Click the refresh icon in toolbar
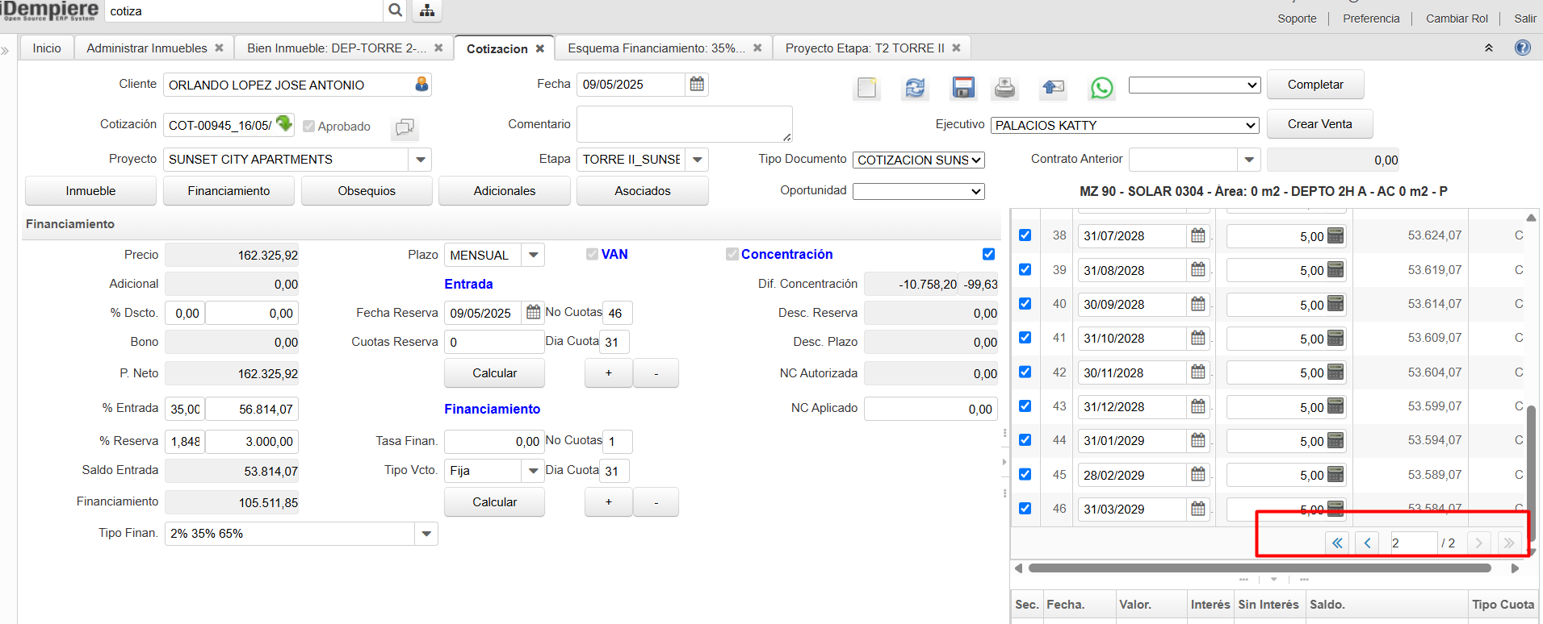Image resolution: width=1543 pixels, height=624 pixels. [x=915, y=87]
